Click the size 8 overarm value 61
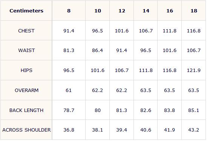Viewport: 207px width, 141px height. point(69,90)
